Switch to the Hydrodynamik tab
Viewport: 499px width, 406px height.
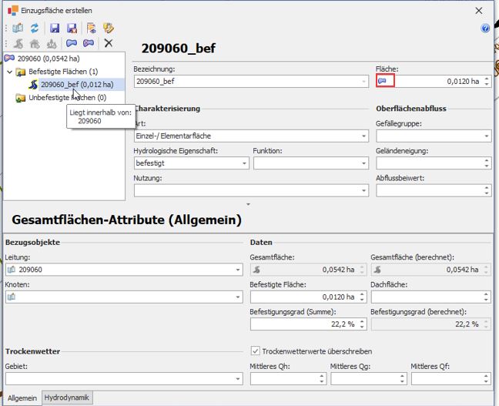pyautogui.click(x=66, y=398)
